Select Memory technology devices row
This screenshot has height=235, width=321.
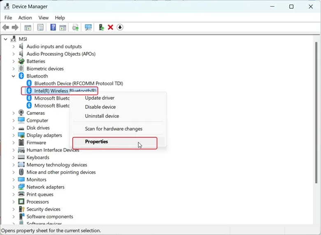[57, 165]
